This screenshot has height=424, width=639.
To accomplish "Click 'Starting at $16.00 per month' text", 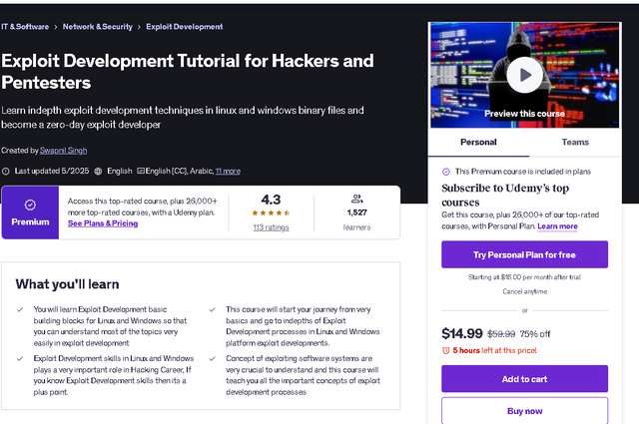I will pyautogui.click(x=524, y=277).
